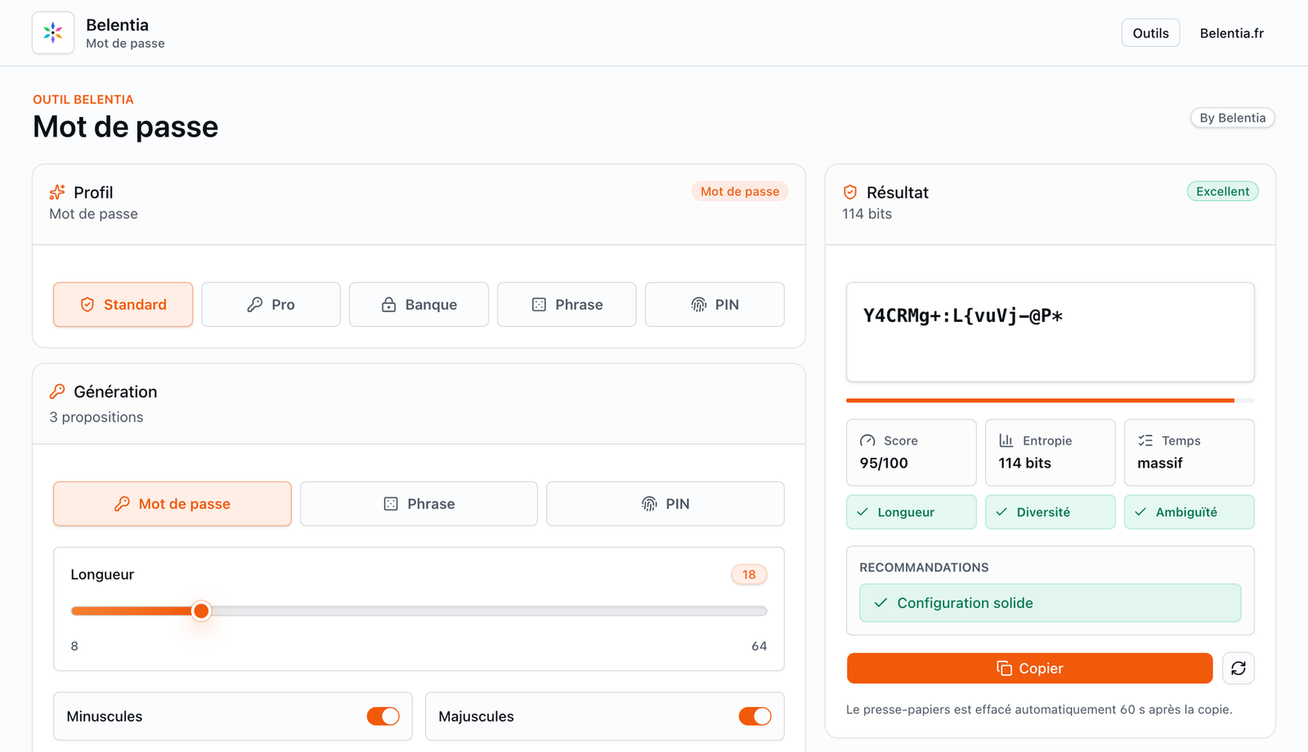
Task: Click the Diversité check chip
Action: (x=1050, y=512)
